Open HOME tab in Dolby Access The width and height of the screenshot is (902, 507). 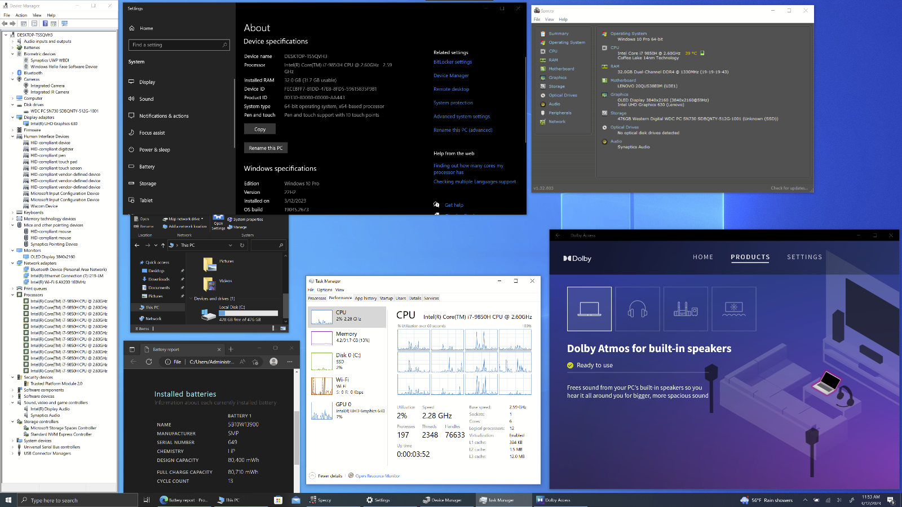coord(703,257)
